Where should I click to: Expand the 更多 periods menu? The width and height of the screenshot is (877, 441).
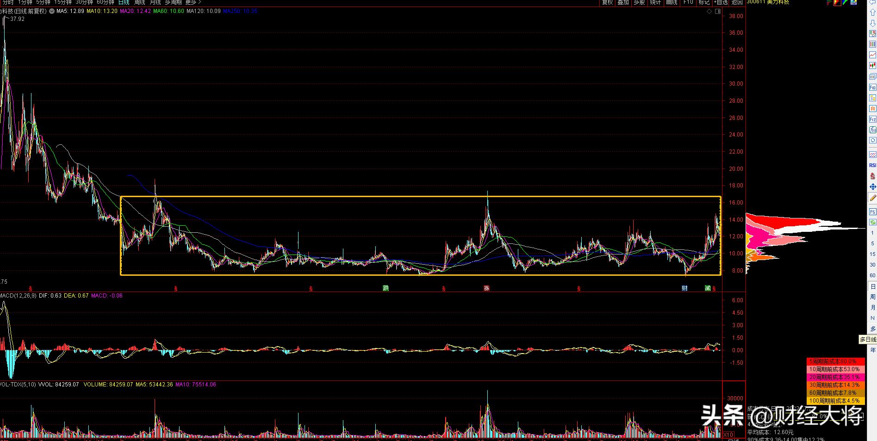tap(193, 2)
